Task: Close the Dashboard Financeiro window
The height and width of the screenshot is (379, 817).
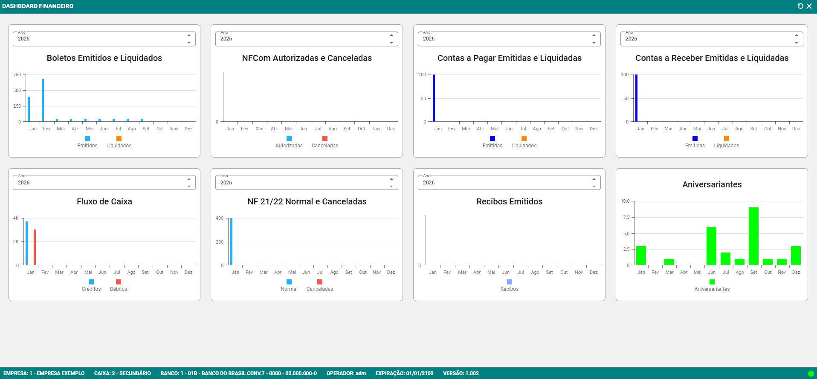Action: pos(809,6)
